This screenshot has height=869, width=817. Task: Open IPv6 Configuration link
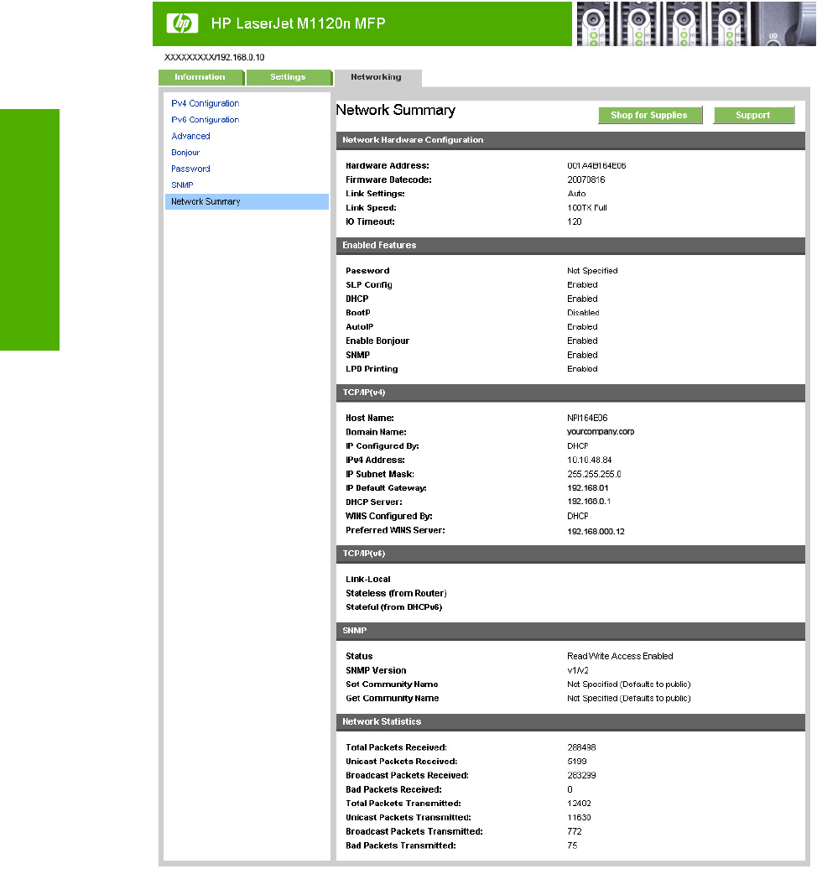click(x=205, y=120)
